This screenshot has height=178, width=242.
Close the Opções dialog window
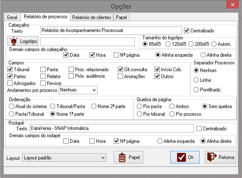[232, 5]
